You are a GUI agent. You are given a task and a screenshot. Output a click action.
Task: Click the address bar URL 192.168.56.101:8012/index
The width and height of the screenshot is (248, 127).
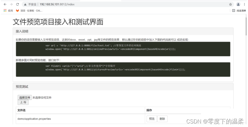[x=57, y=4]
